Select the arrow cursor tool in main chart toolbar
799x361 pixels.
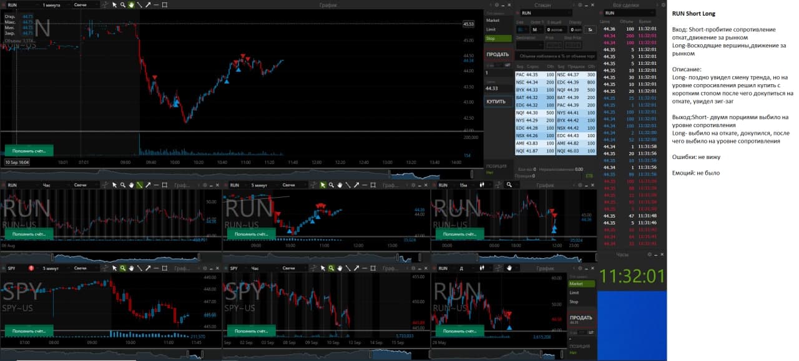[x=114, y=5]
